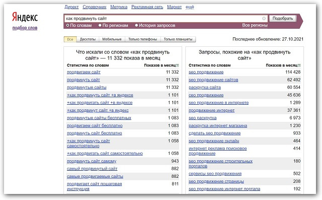322x200 pixels.
Task: Click the Подобрать button
Action: (283, 19)
